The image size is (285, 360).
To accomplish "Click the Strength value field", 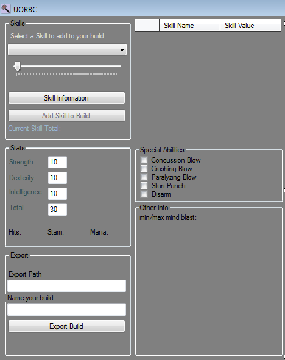I will pyautogui.click(x=57, y=162).
